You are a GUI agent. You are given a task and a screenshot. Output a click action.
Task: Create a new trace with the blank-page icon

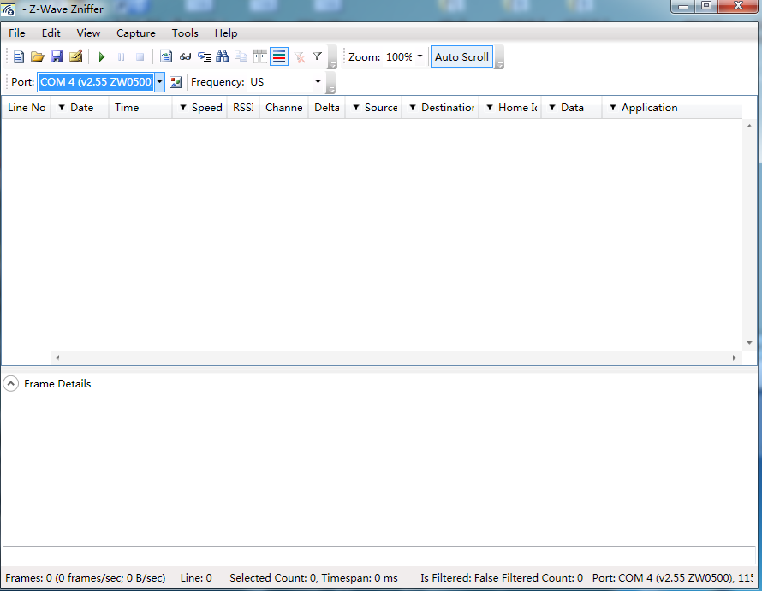point(19,56)
